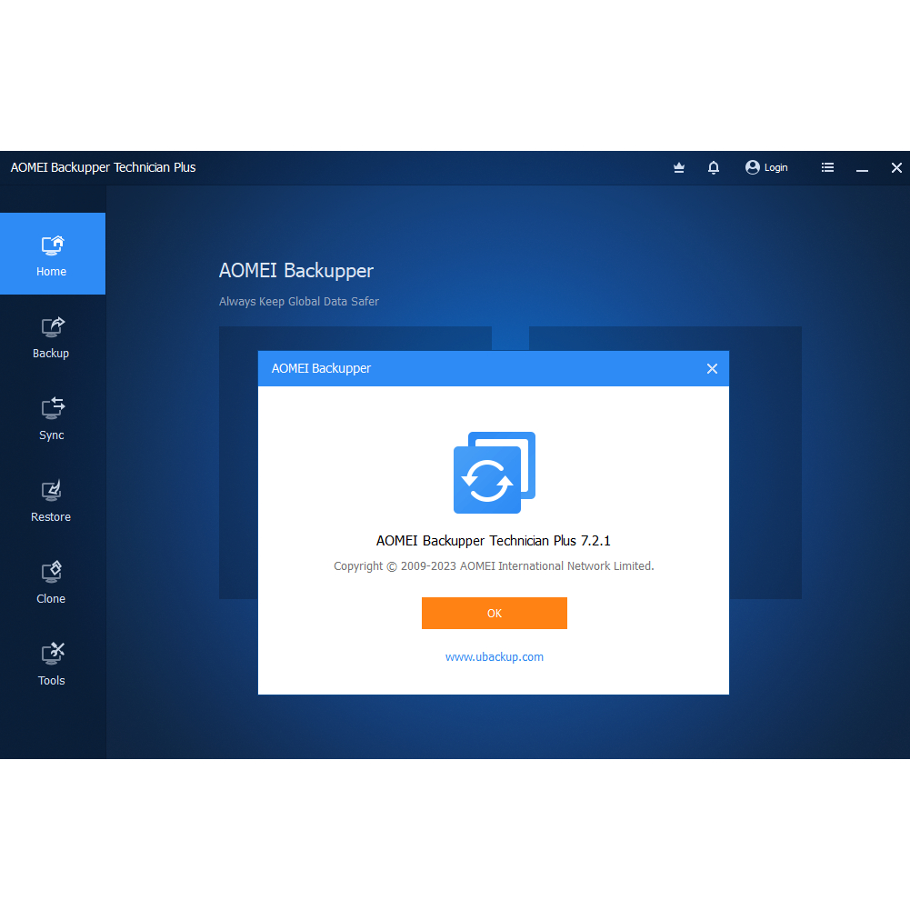Open the Backup section in sidebar
Screen dimensions: 910x910
coord(52,337)
